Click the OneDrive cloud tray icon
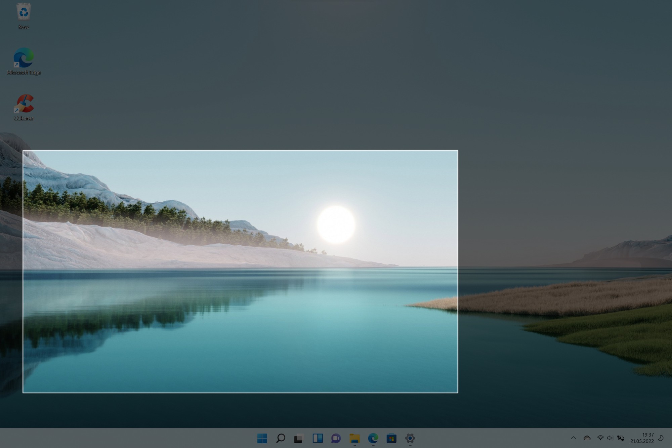 (x=587, y=438)
